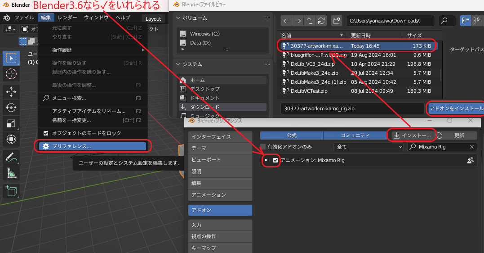
Task: Click the 更新 button in Preferences
Action: pos(459,136)
